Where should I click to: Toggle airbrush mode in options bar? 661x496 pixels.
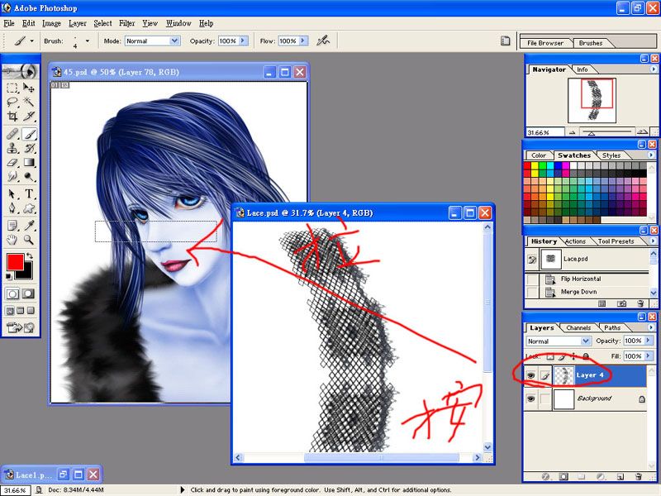tap(323, 41)
